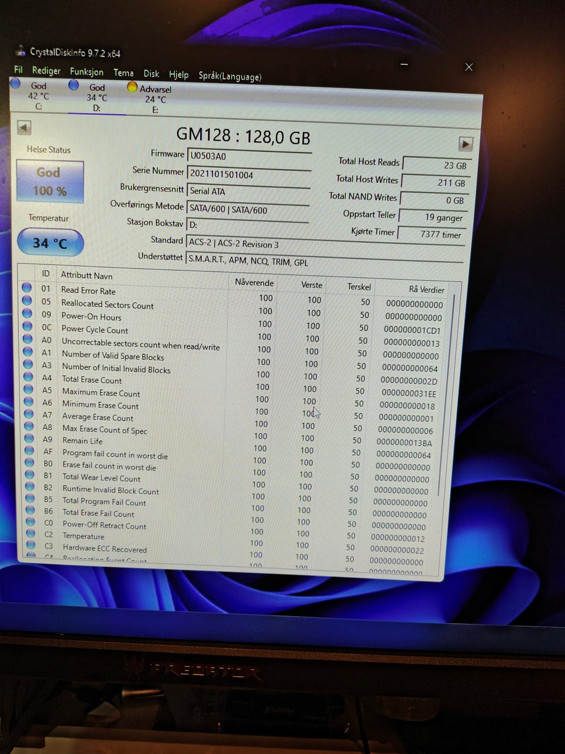Click status orb of Power Cycle Count row
The height and width of the screenshot is (754, 565).
pos(28,326)
